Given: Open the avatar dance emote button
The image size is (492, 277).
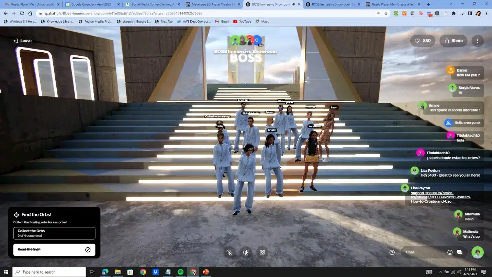Looking at the screenshot, I should click(246, 252).
